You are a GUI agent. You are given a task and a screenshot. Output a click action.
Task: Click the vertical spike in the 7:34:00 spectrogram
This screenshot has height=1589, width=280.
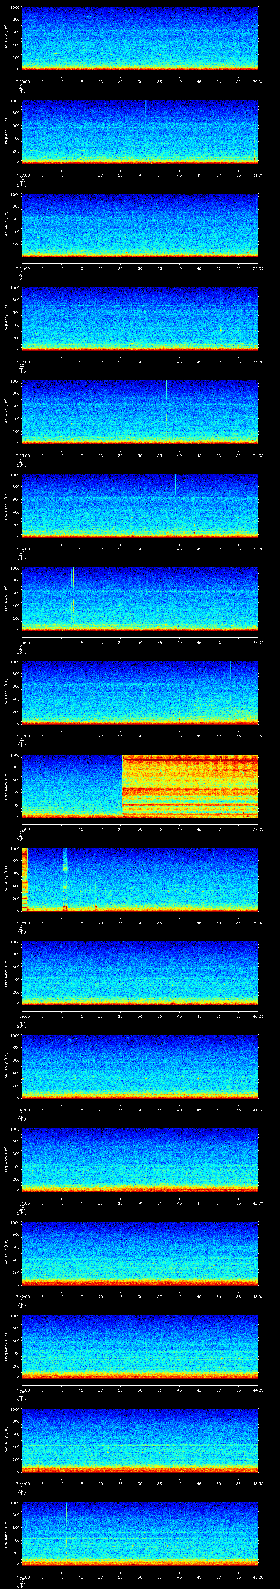175,484
